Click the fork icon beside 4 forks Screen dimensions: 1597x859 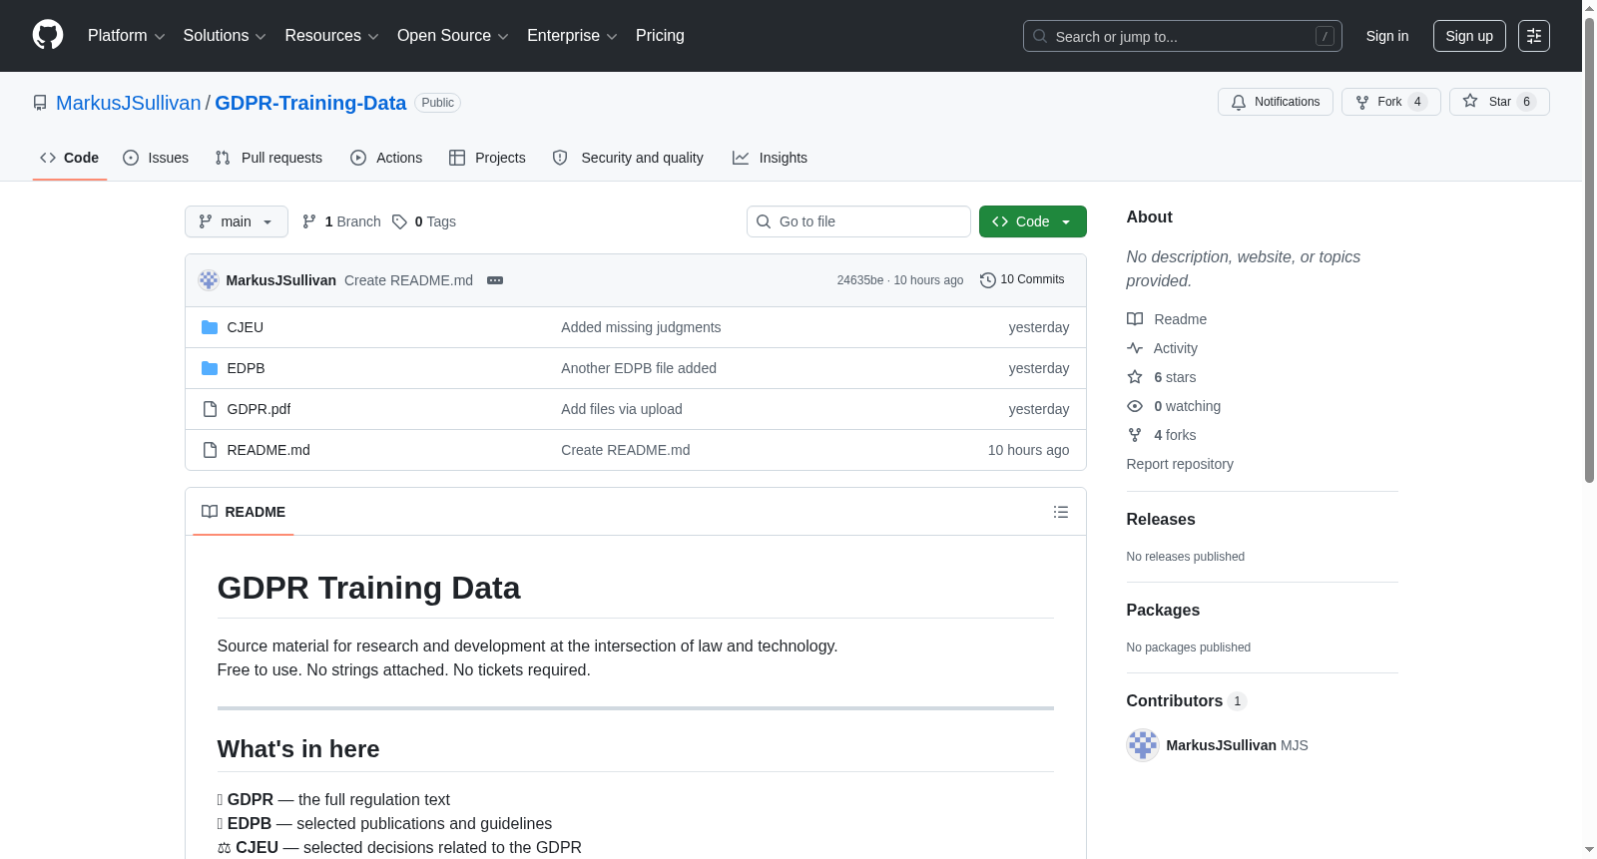[x=1135, y=435]
